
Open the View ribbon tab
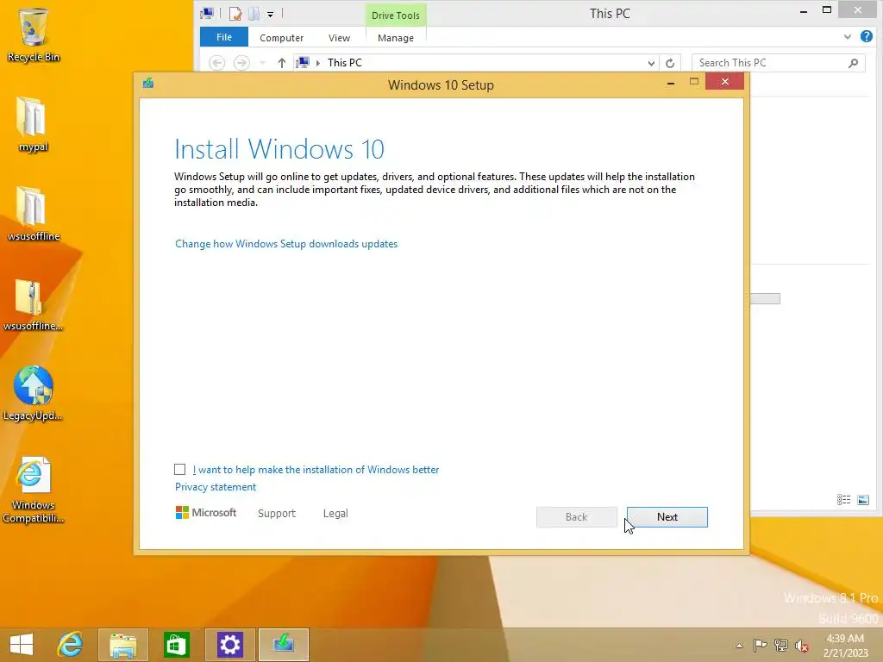tap(339, 38)
